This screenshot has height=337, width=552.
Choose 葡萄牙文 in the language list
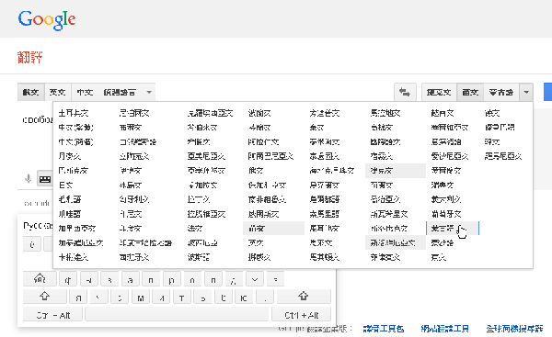click(446, 214)
